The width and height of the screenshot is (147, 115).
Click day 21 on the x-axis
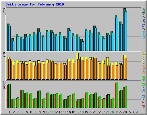pos(95,112)
